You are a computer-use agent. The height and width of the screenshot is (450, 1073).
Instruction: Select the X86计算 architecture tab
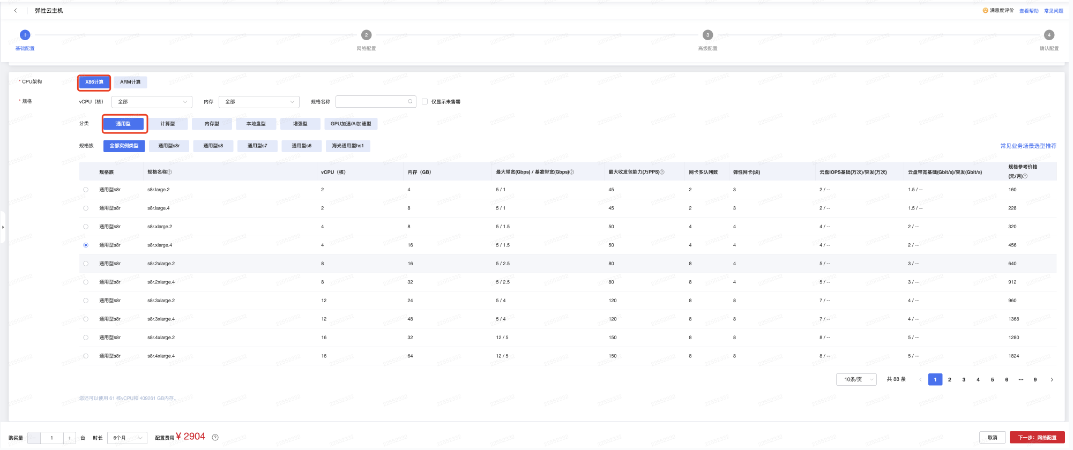(x=94, y=82)
